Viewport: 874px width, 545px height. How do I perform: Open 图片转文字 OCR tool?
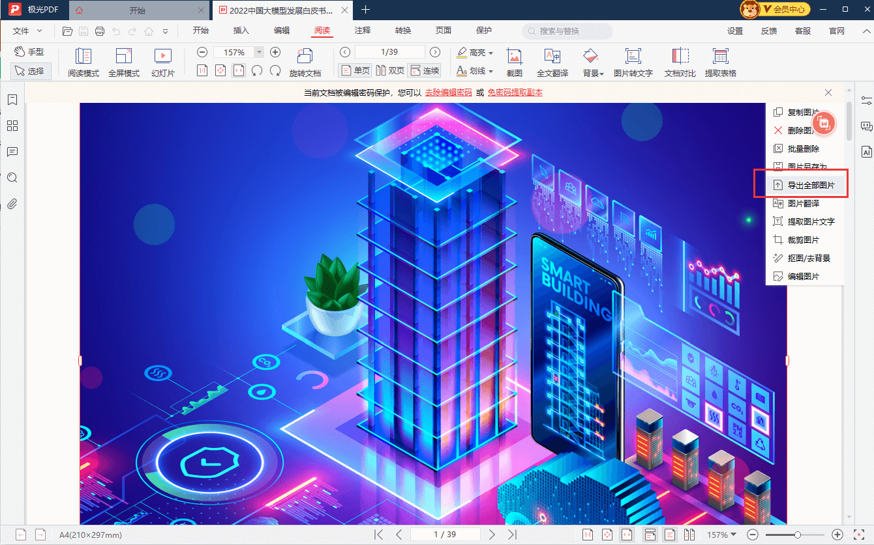coord(633,63)
